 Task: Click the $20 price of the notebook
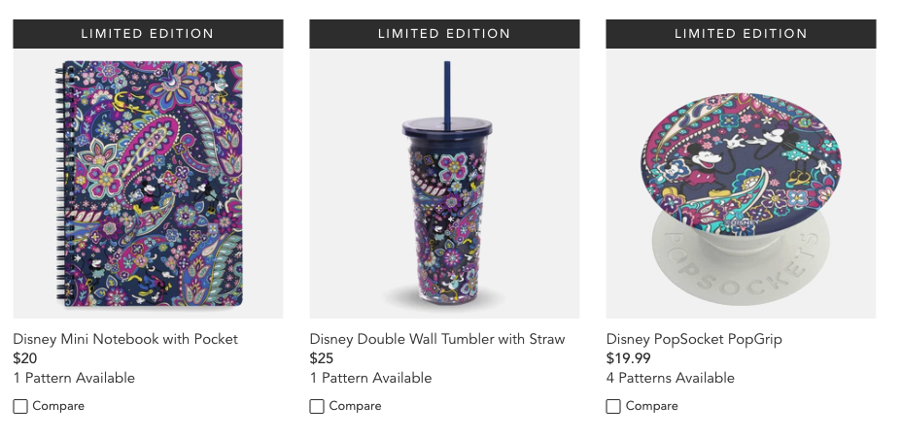[24, 358]
